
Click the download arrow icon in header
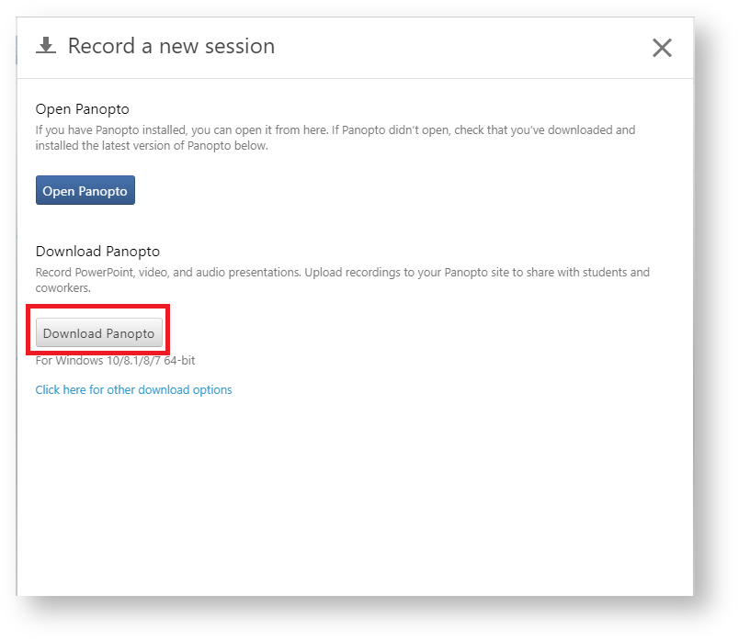point(46,46)
